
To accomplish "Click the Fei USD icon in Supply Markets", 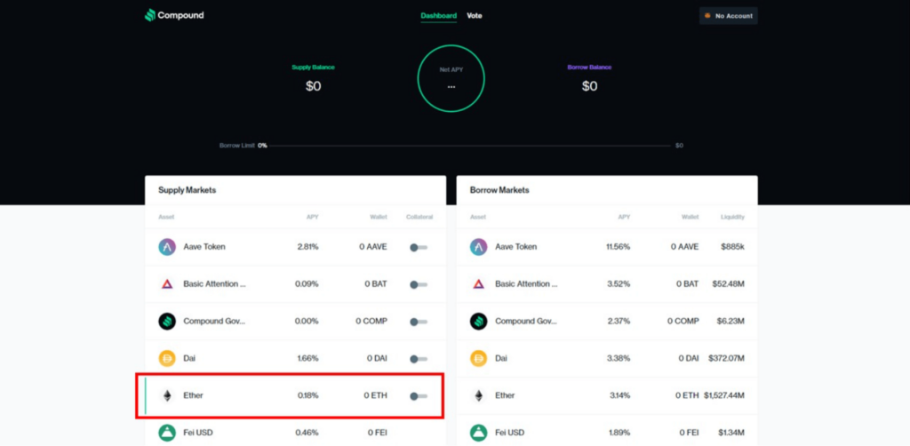I will point(167,433).
